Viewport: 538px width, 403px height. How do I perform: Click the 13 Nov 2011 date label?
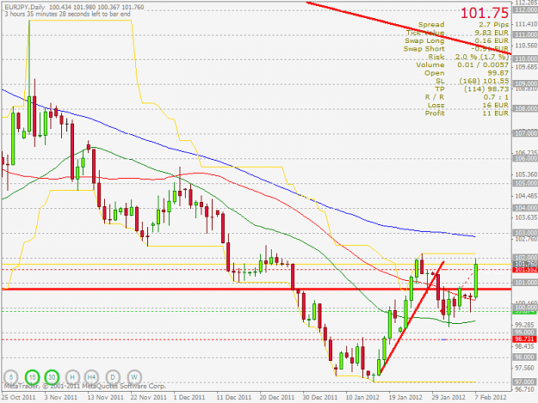[105, 397]
